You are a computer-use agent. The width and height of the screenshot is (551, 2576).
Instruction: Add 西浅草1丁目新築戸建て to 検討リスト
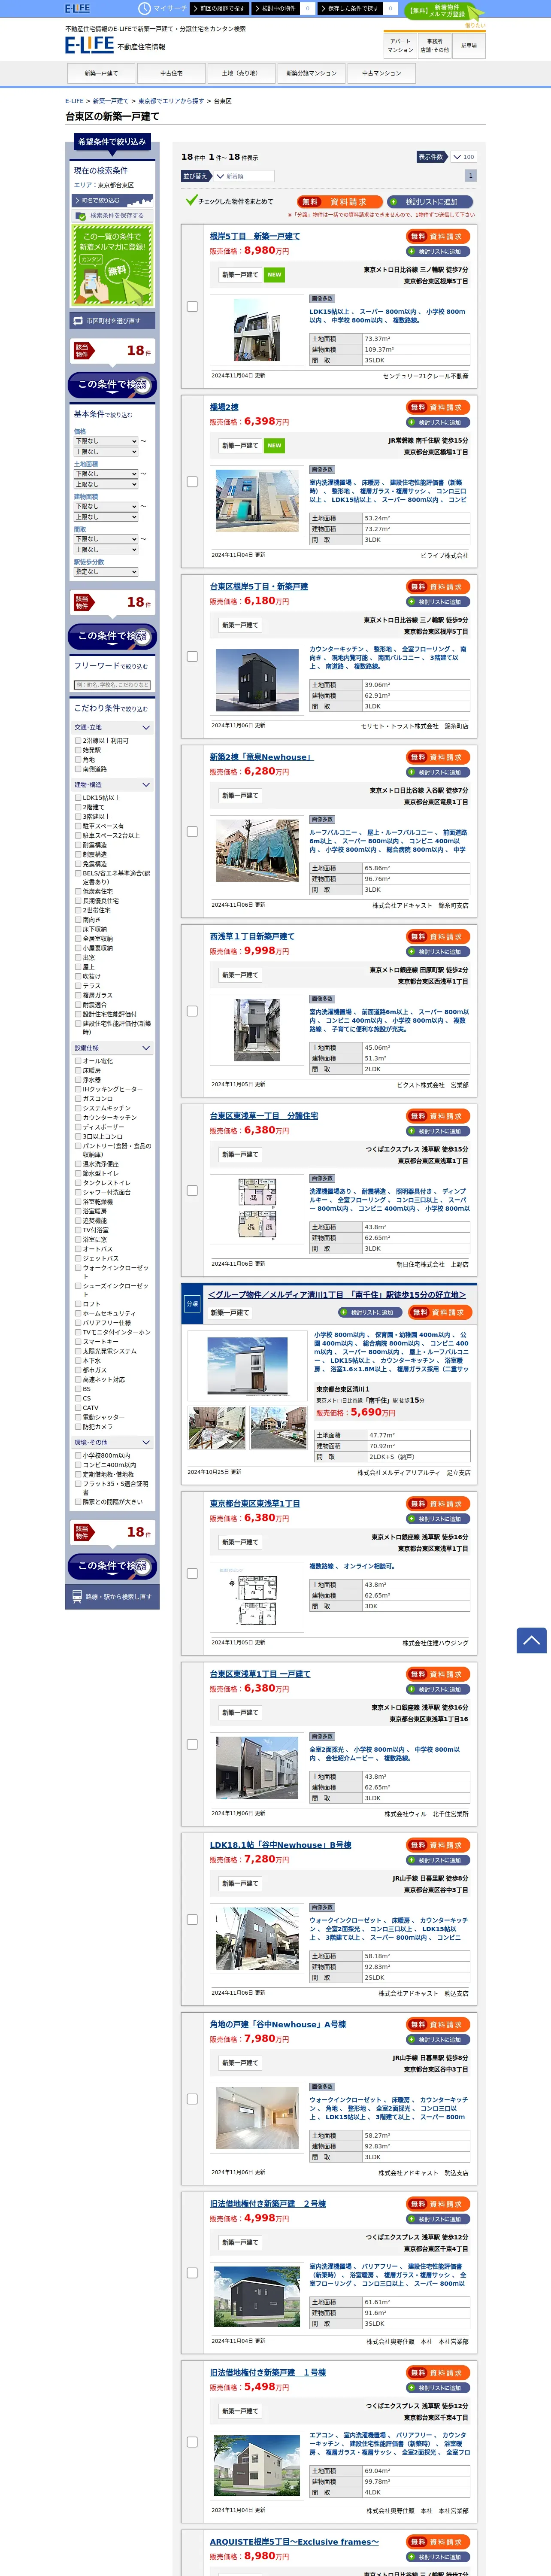click(439, 952)
